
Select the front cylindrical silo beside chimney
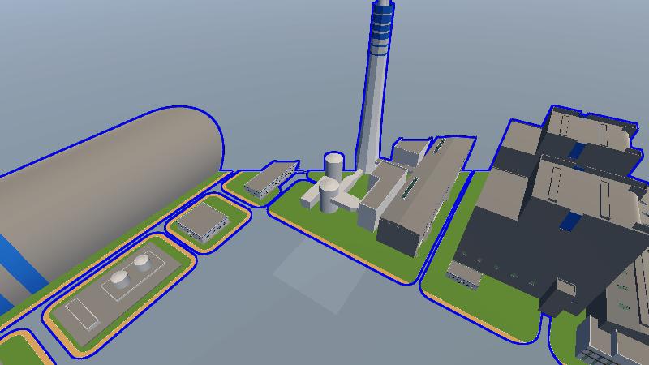tap(329, 195)
